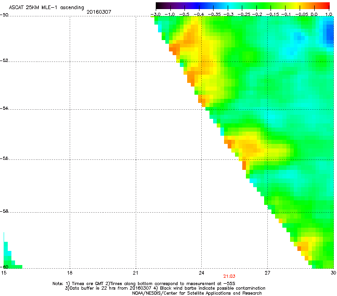
Task: Click the -0.15 label on the color scale
Action: [272, 15]
